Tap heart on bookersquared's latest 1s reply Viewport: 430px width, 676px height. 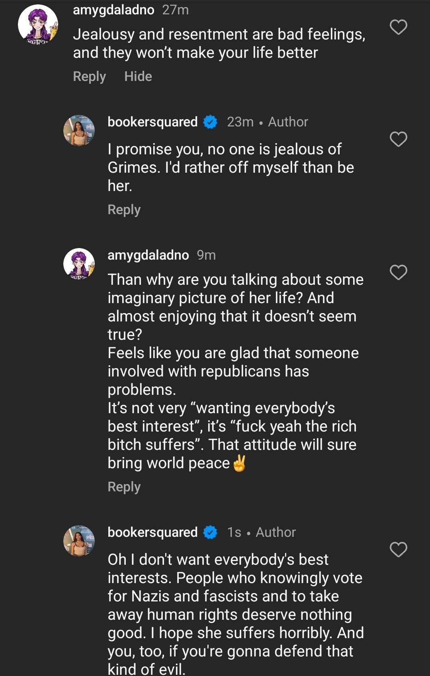[398, 549]
